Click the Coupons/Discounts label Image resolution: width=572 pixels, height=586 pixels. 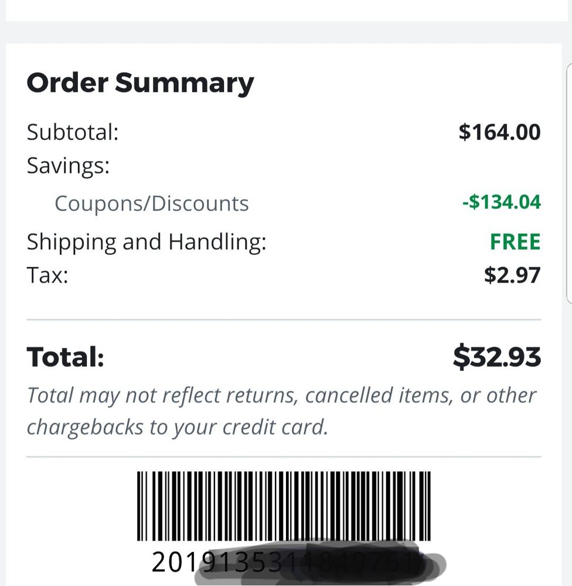pos(151,204)
